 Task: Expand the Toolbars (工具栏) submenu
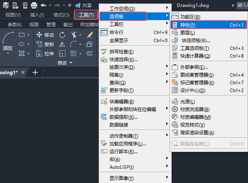click(x=135, y=24)
